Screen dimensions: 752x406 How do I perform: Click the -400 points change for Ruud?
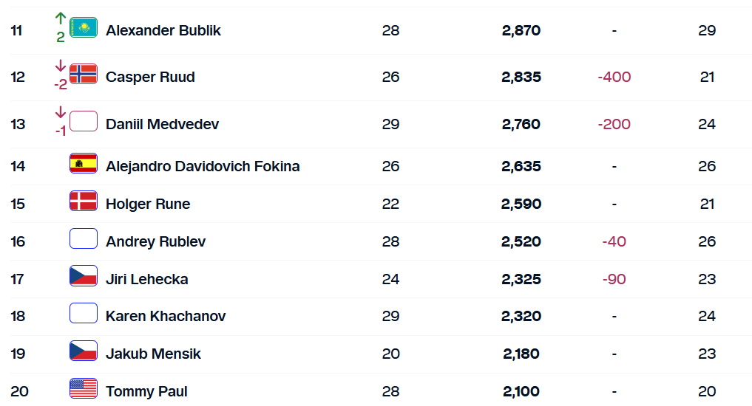tap(614, 77)
